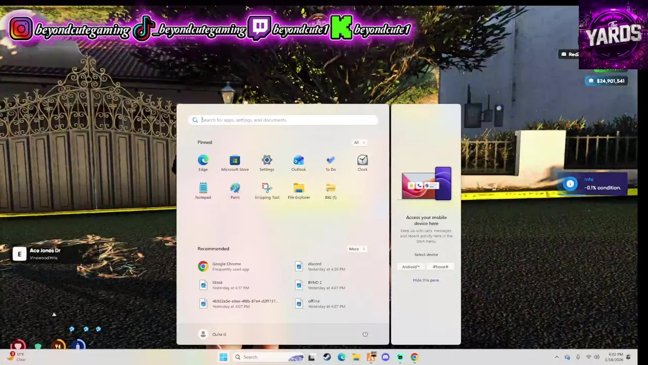The width and height of the screenshot is (648, 365).
Task: Open the Start menu power options
Action: (x=365, y=334)
